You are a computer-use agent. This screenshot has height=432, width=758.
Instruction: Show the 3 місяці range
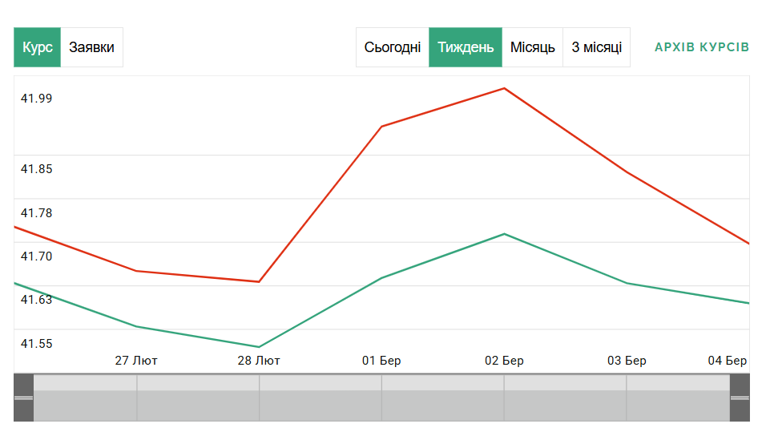(x=597, y=47)
